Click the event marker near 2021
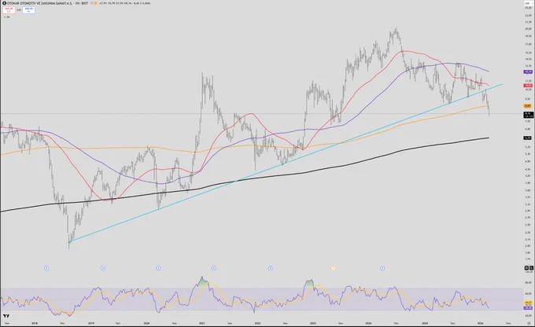Viewport: 535px width, 327px height. [x=214, y=268]
